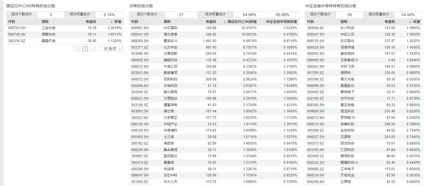This screenshot has height=186, width=425.
Task: Open stock code 688981.SH 中芯国际
Action: (140, 28)
